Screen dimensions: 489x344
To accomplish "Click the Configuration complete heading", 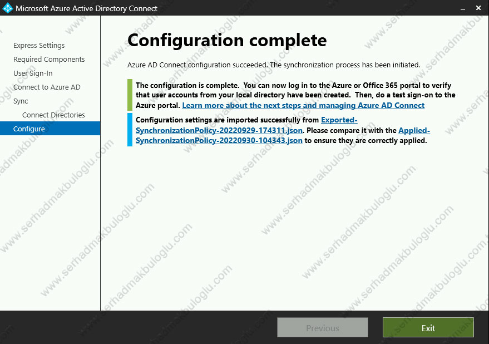I will click(227, 40).
